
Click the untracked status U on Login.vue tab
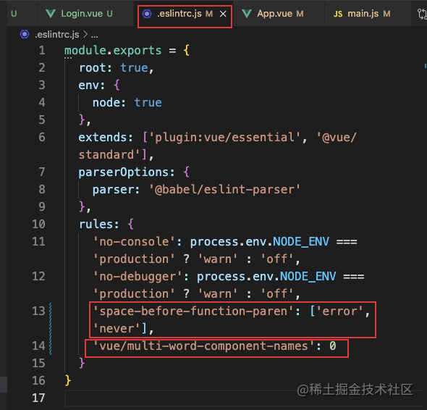tap(109, 14)
